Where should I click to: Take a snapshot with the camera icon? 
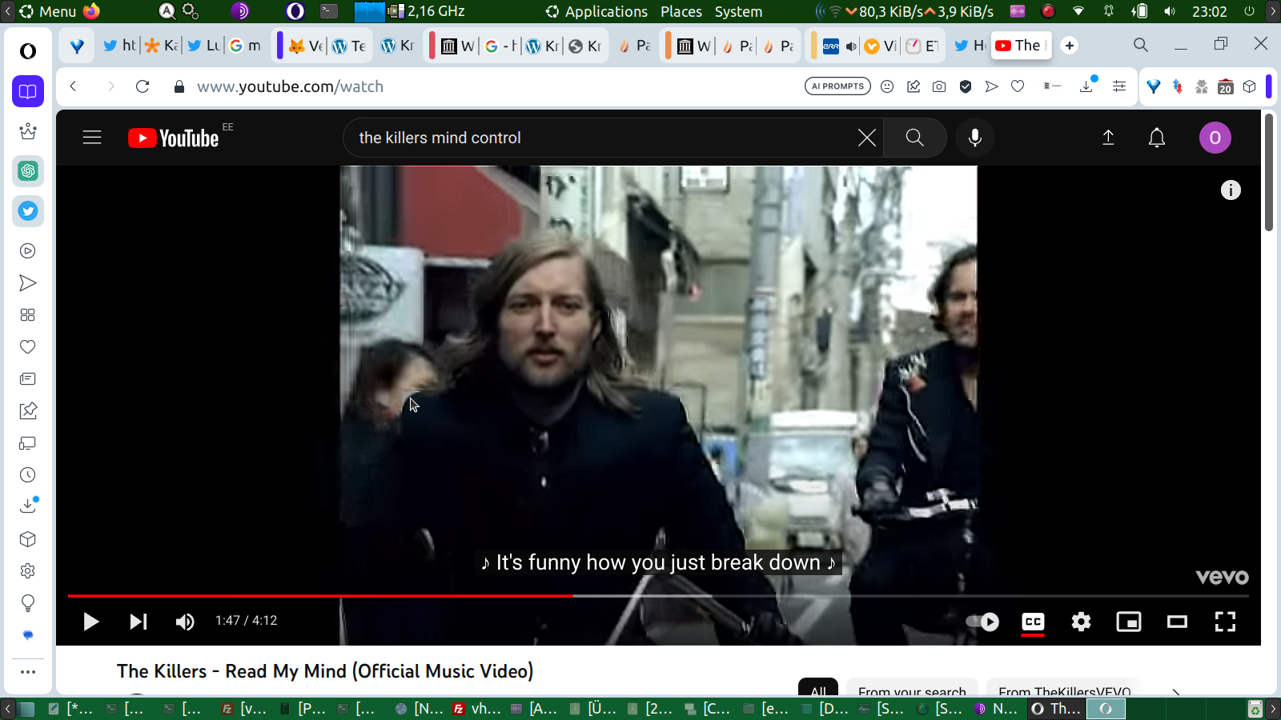(939, 86)
